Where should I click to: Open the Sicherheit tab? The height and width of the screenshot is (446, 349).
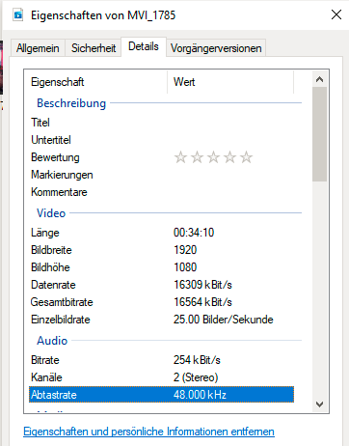tap(94, 48)
